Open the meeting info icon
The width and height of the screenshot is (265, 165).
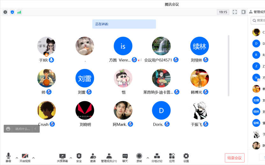point(5,12)
